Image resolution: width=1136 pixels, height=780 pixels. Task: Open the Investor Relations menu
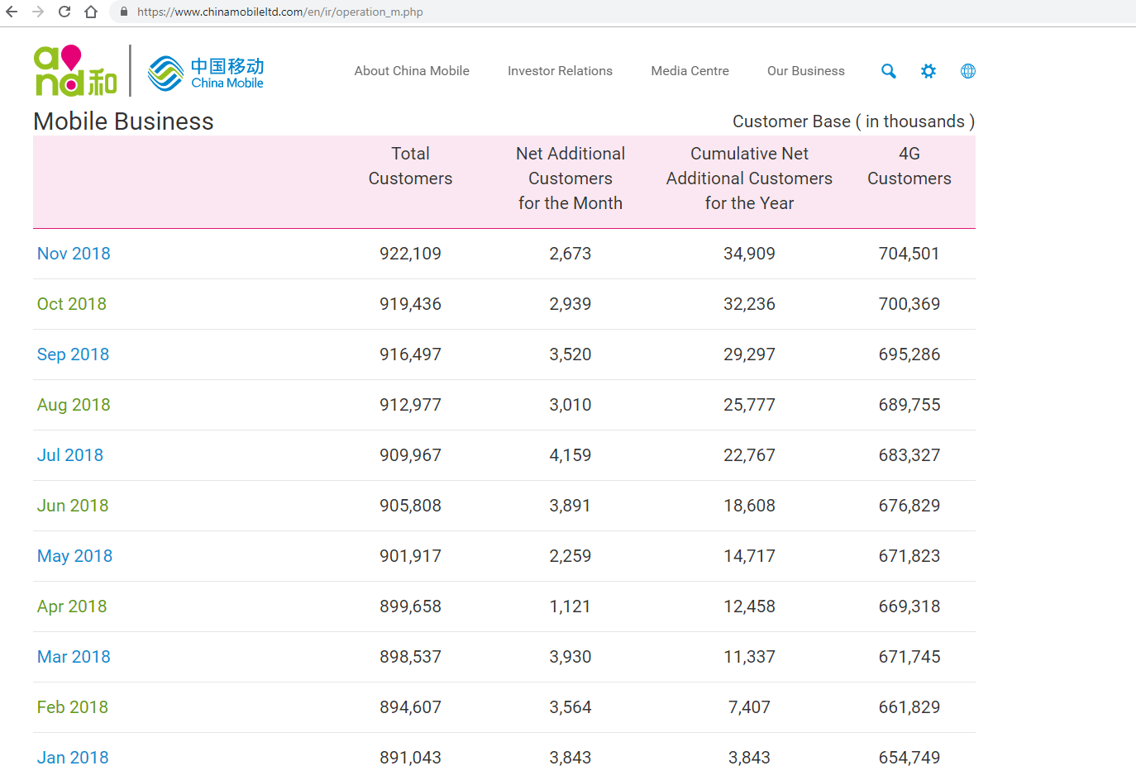coord(560,71)
